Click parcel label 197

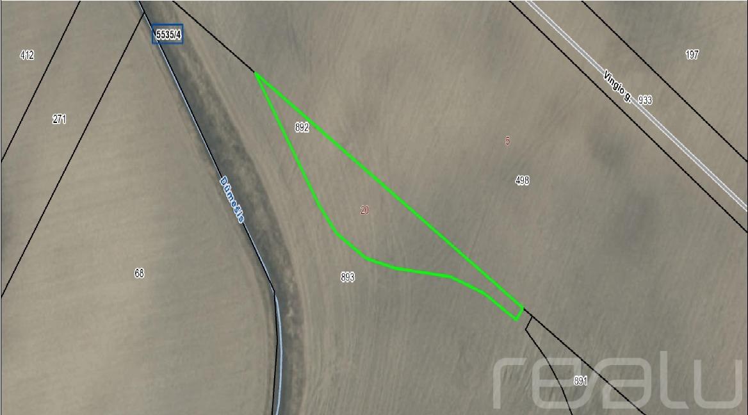click(692, 54)
